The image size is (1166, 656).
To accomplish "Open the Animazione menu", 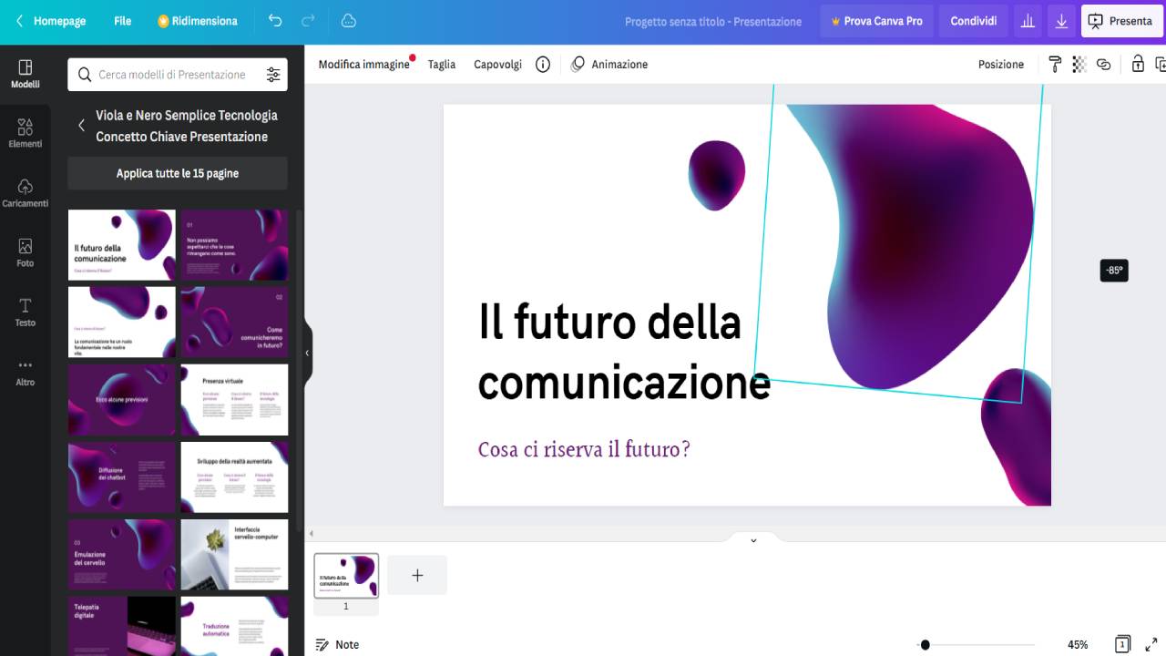I will pyautogui.click(x=609, y=64).
